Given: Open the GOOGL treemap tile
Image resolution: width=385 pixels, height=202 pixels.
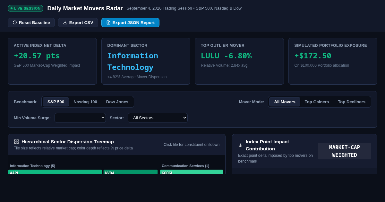Looking at the screenshot, I should pos(192,172).
